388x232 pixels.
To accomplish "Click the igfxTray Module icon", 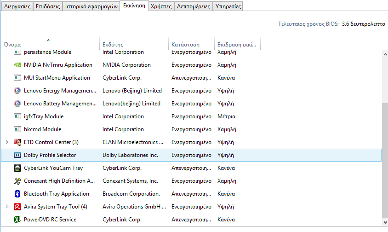I will pos(17,116).
